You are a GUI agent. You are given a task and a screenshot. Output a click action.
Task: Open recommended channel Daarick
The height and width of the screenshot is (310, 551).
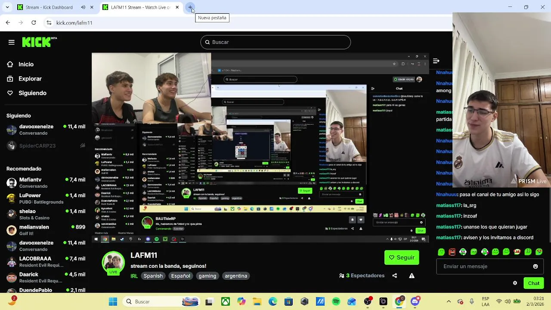point(46,277)
